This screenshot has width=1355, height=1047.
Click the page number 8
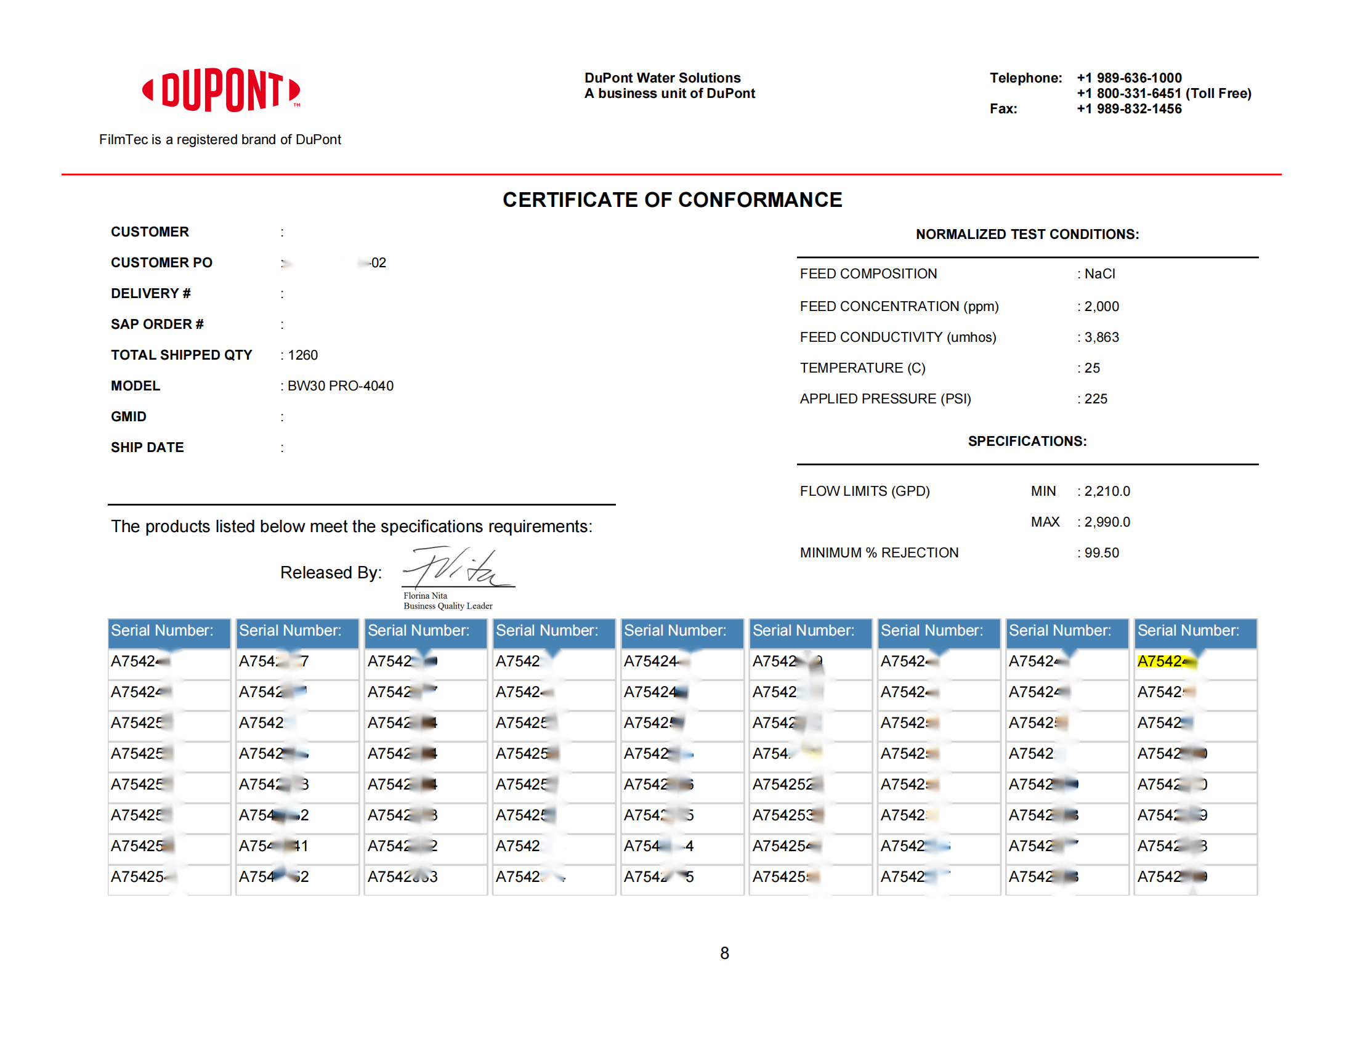[724, 953]
